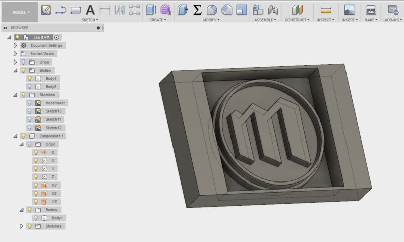Select the Create Form tool
This screenshot has height=242, width=404.
point(165,10)
